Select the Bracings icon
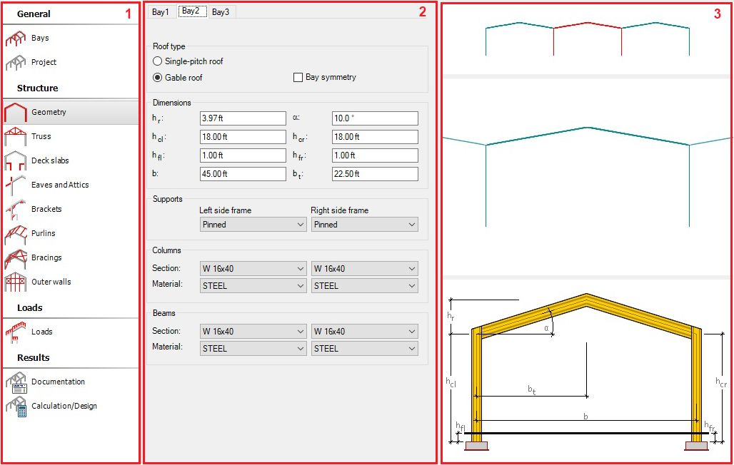This screenshot has height=465, width=734. 16,258
